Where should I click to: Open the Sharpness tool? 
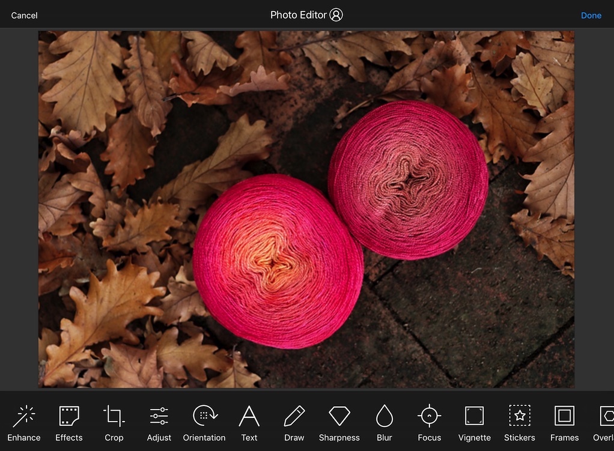point(339,423)
